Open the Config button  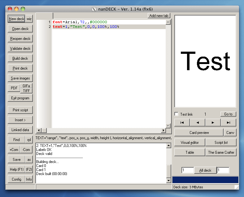[x=16, y=179]
